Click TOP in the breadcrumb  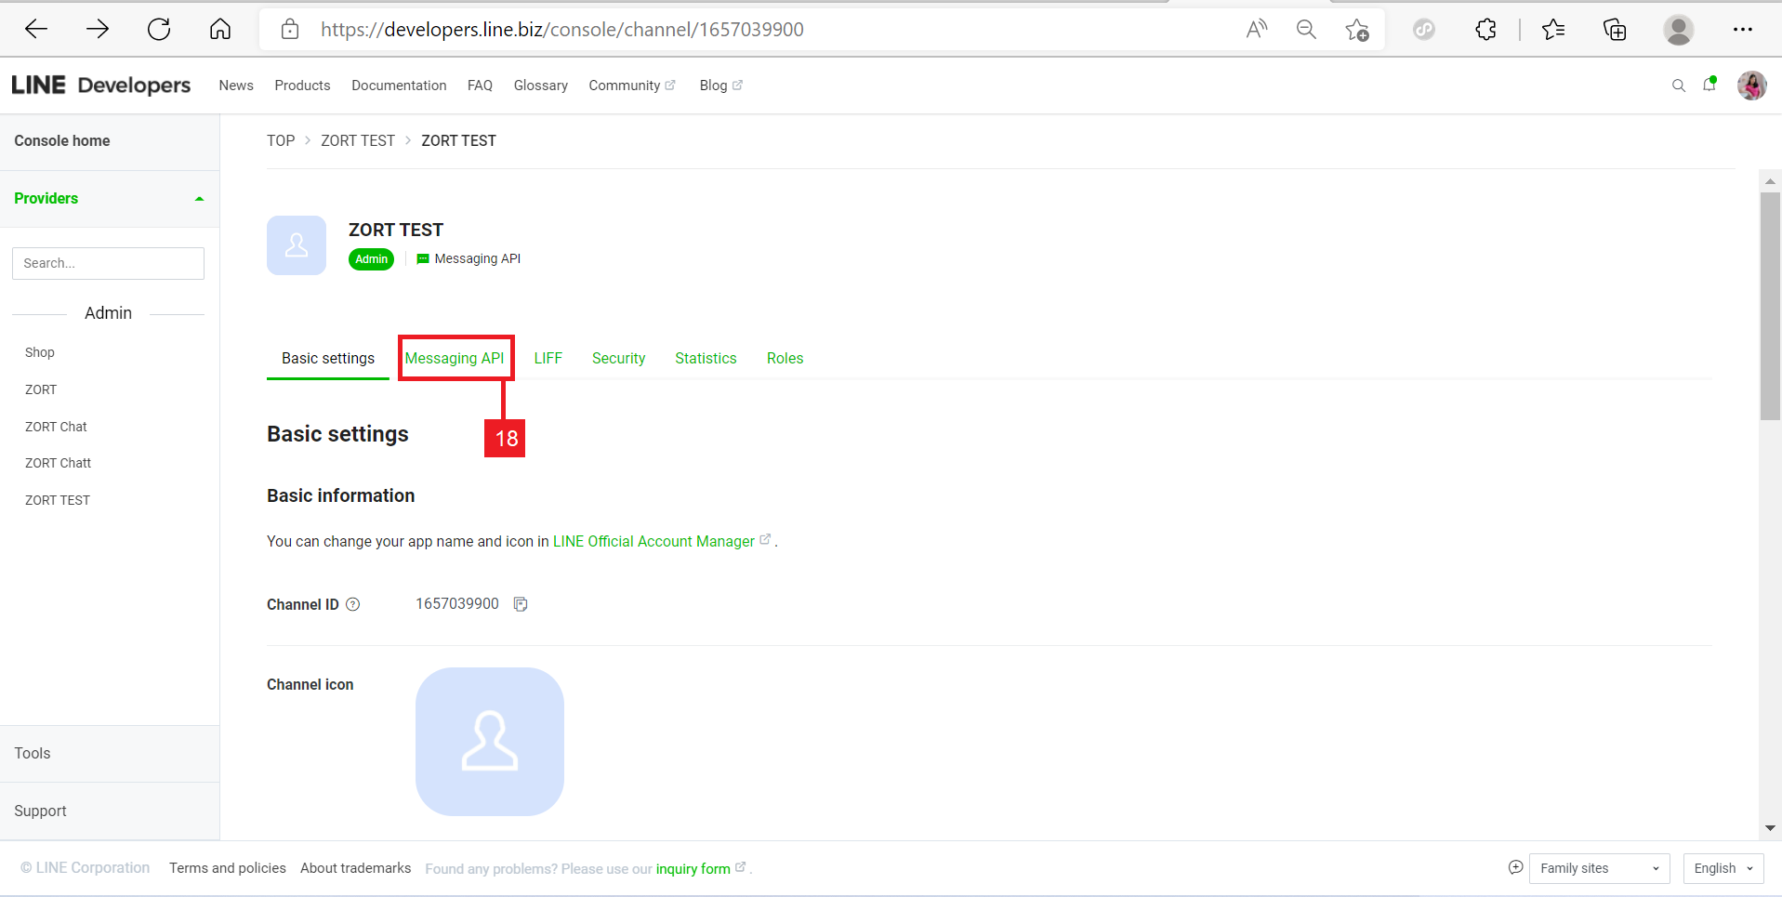click(281, 141)
